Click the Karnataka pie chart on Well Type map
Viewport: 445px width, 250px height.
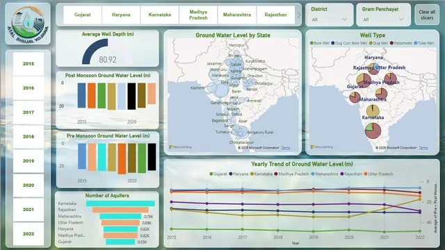[373, 131]
